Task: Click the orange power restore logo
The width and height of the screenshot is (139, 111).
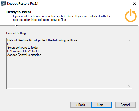Action: (x=131, y=16)
